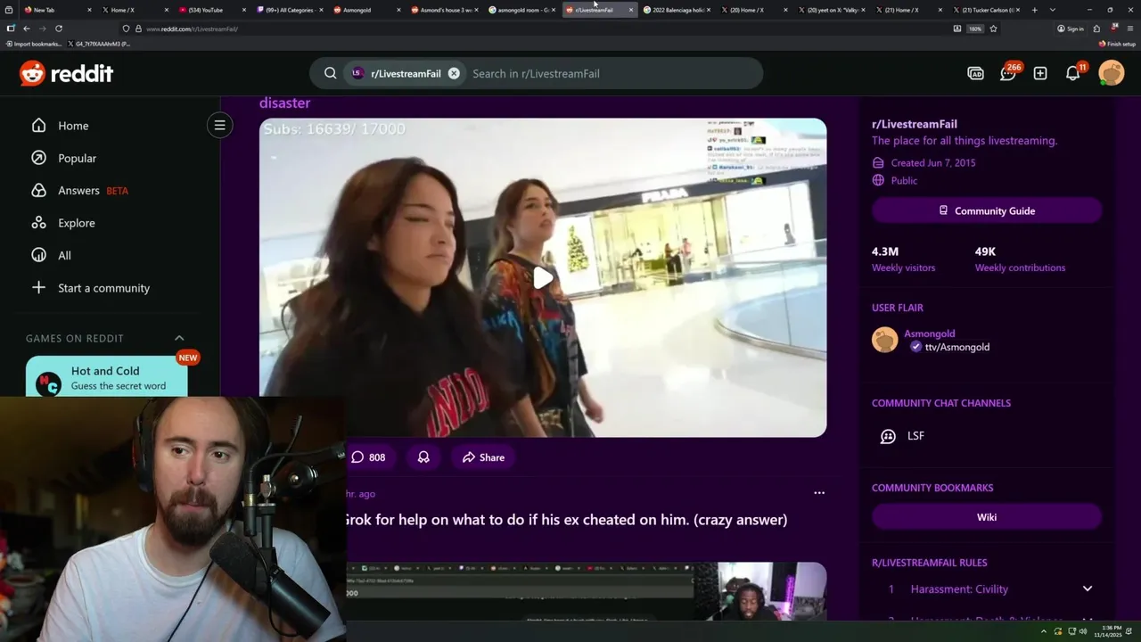Switch to the Tucker Carlson browser tab
Image resolution: width=1141 pixels, height=642 pixels.
pos(985,10)
